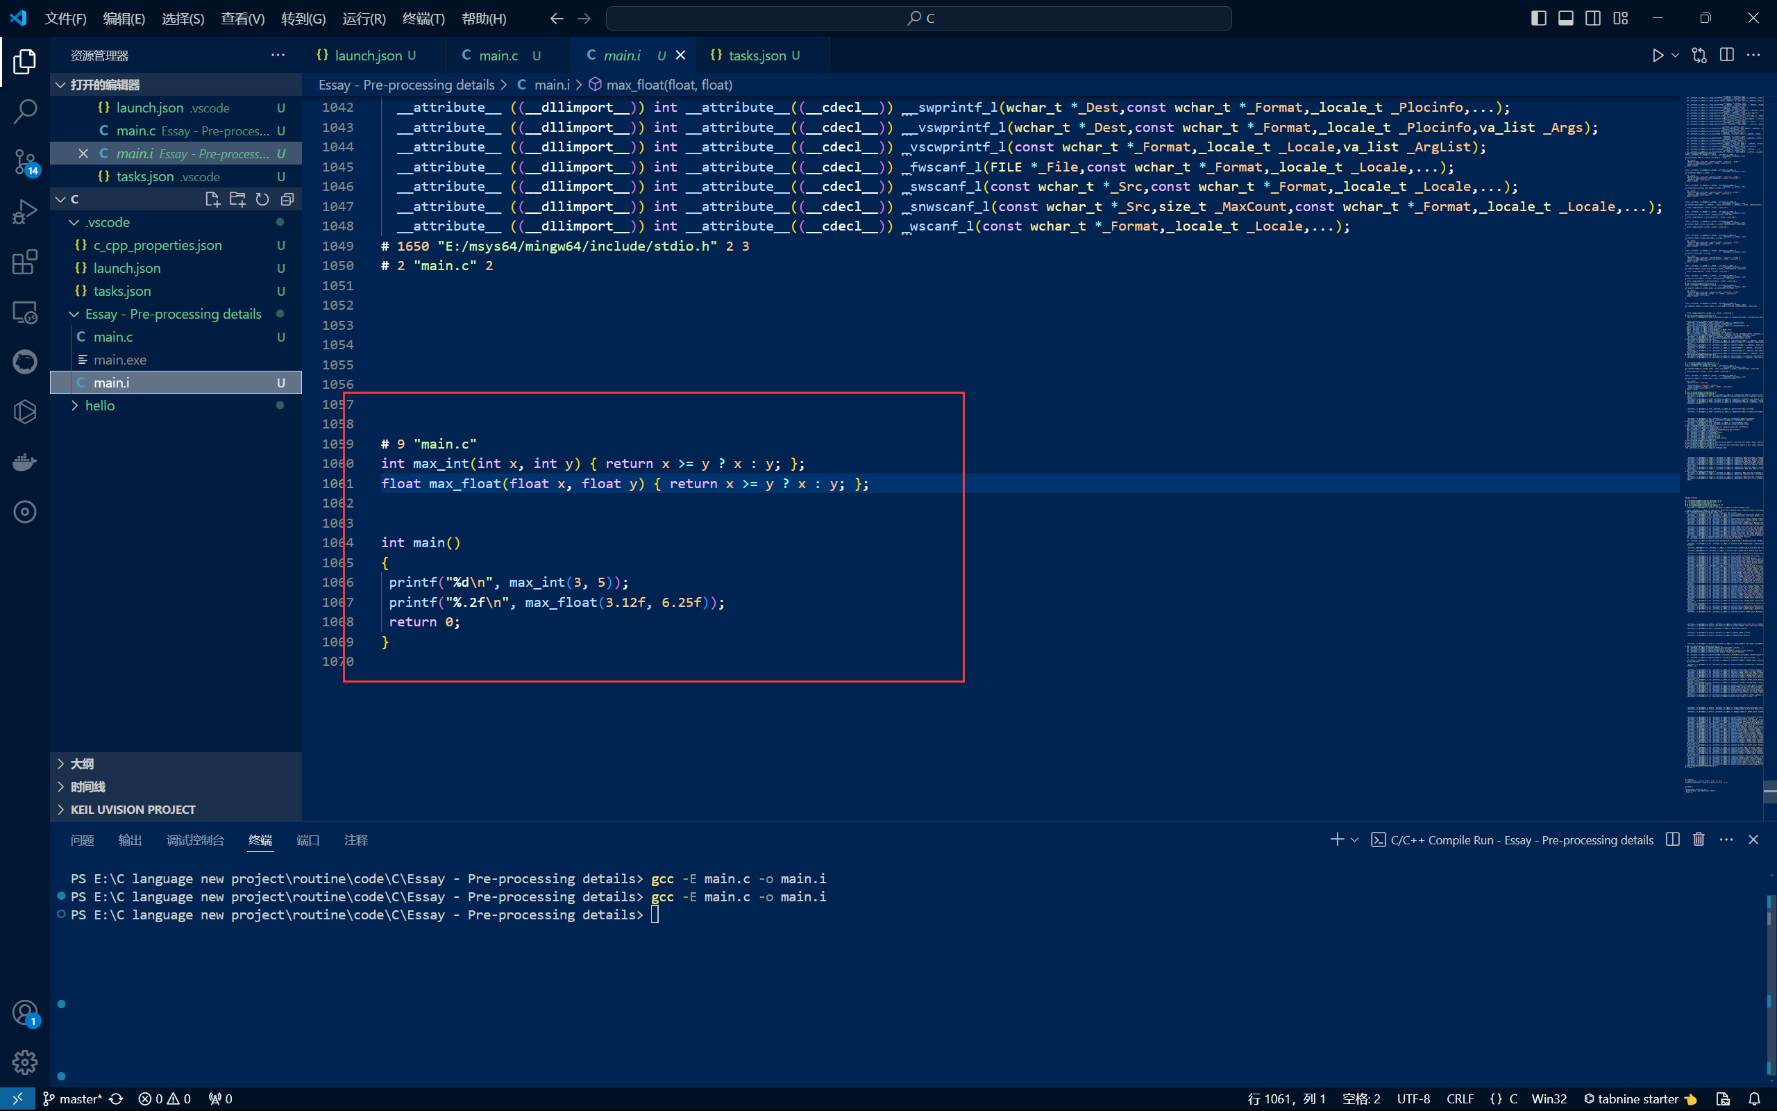Open Run and Debug view

(24, 212)
